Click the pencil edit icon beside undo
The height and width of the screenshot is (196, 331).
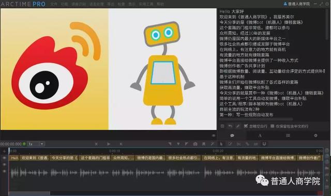[x=238, y=126]
